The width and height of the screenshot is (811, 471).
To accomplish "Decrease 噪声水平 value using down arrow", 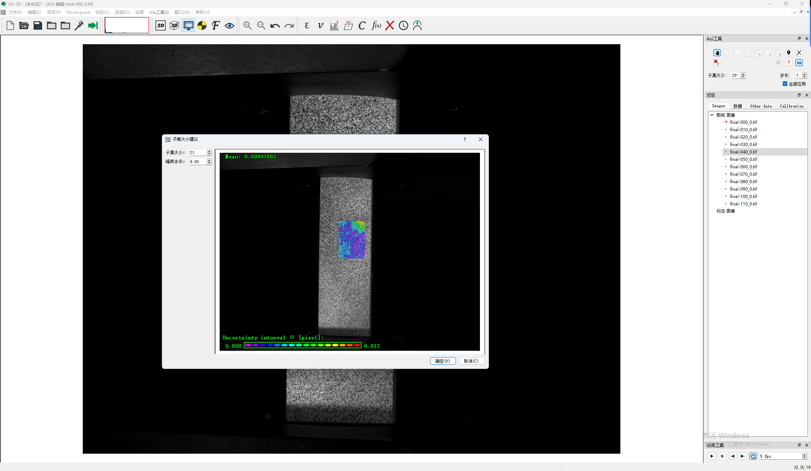I will click(209, 163).
